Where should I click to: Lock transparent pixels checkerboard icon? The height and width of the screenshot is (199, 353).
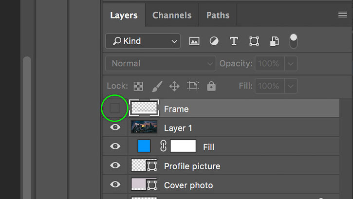(x=138, y=86)
